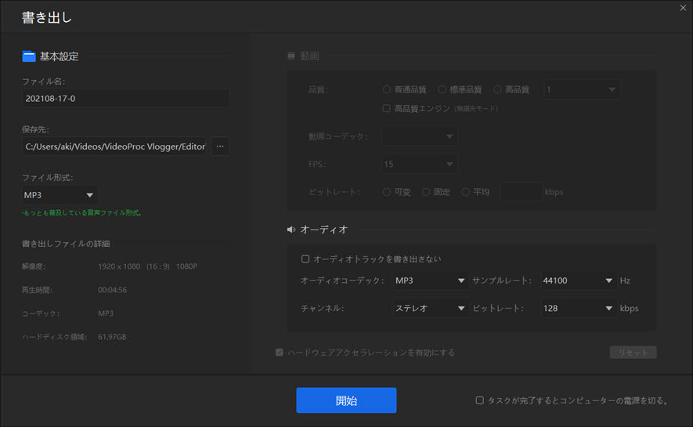Select 標準品質 radio button

[x=442, y=89]
